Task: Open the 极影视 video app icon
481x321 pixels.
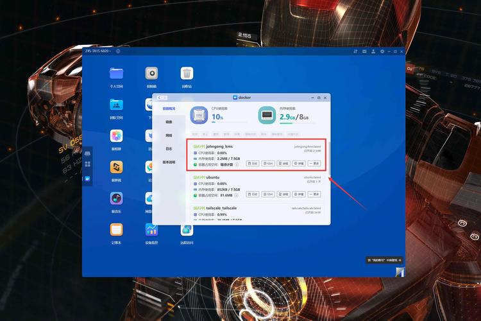Action: (x=116, y=168)
